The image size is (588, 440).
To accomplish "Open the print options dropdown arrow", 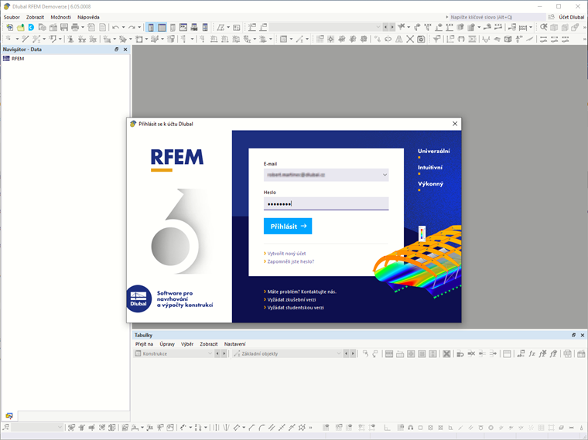I will click(x=83, y=27).
